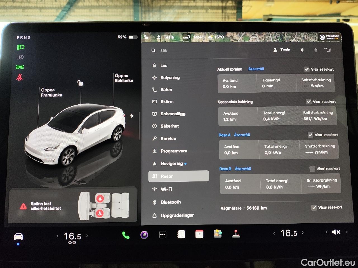Viewport: 358px width, 268px height.
Task: Tap the SOS icon in status bar
Action: [x=187, y=37]
